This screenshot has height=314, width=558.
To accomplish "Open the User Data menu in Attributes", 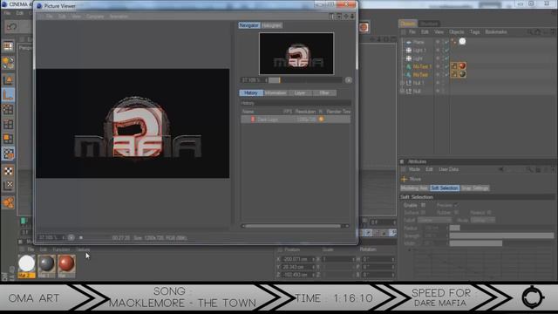I will (449, 169).
